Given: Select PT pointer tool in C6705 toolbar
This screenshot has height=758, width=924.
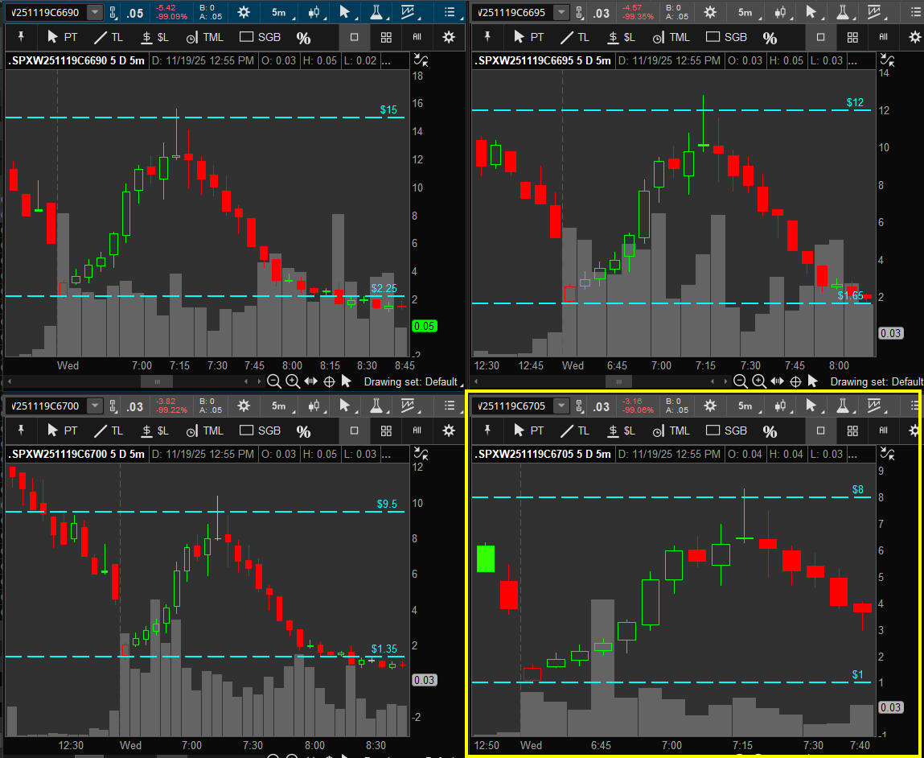Looking at the screenshot, I should (x=528, y=430).
